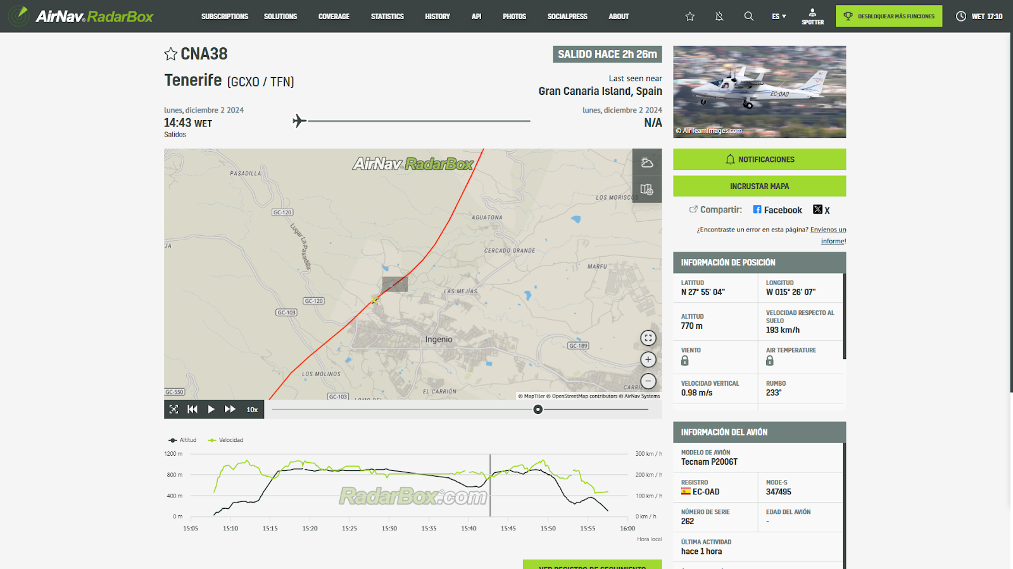Screen dimensions: 1013x569
Task: Open the Coverage menu
Action: [334, 16]
